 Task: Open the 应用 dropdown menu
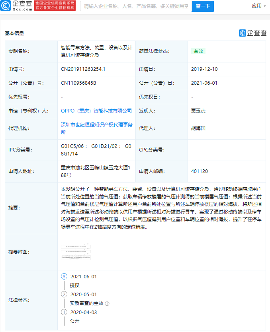(259, 6)
